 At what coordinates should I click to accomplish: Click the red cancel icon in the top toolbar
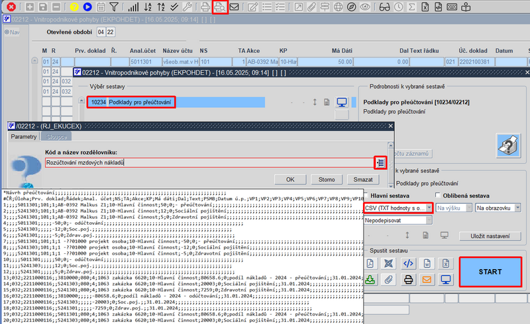click(x=11, y=7)
